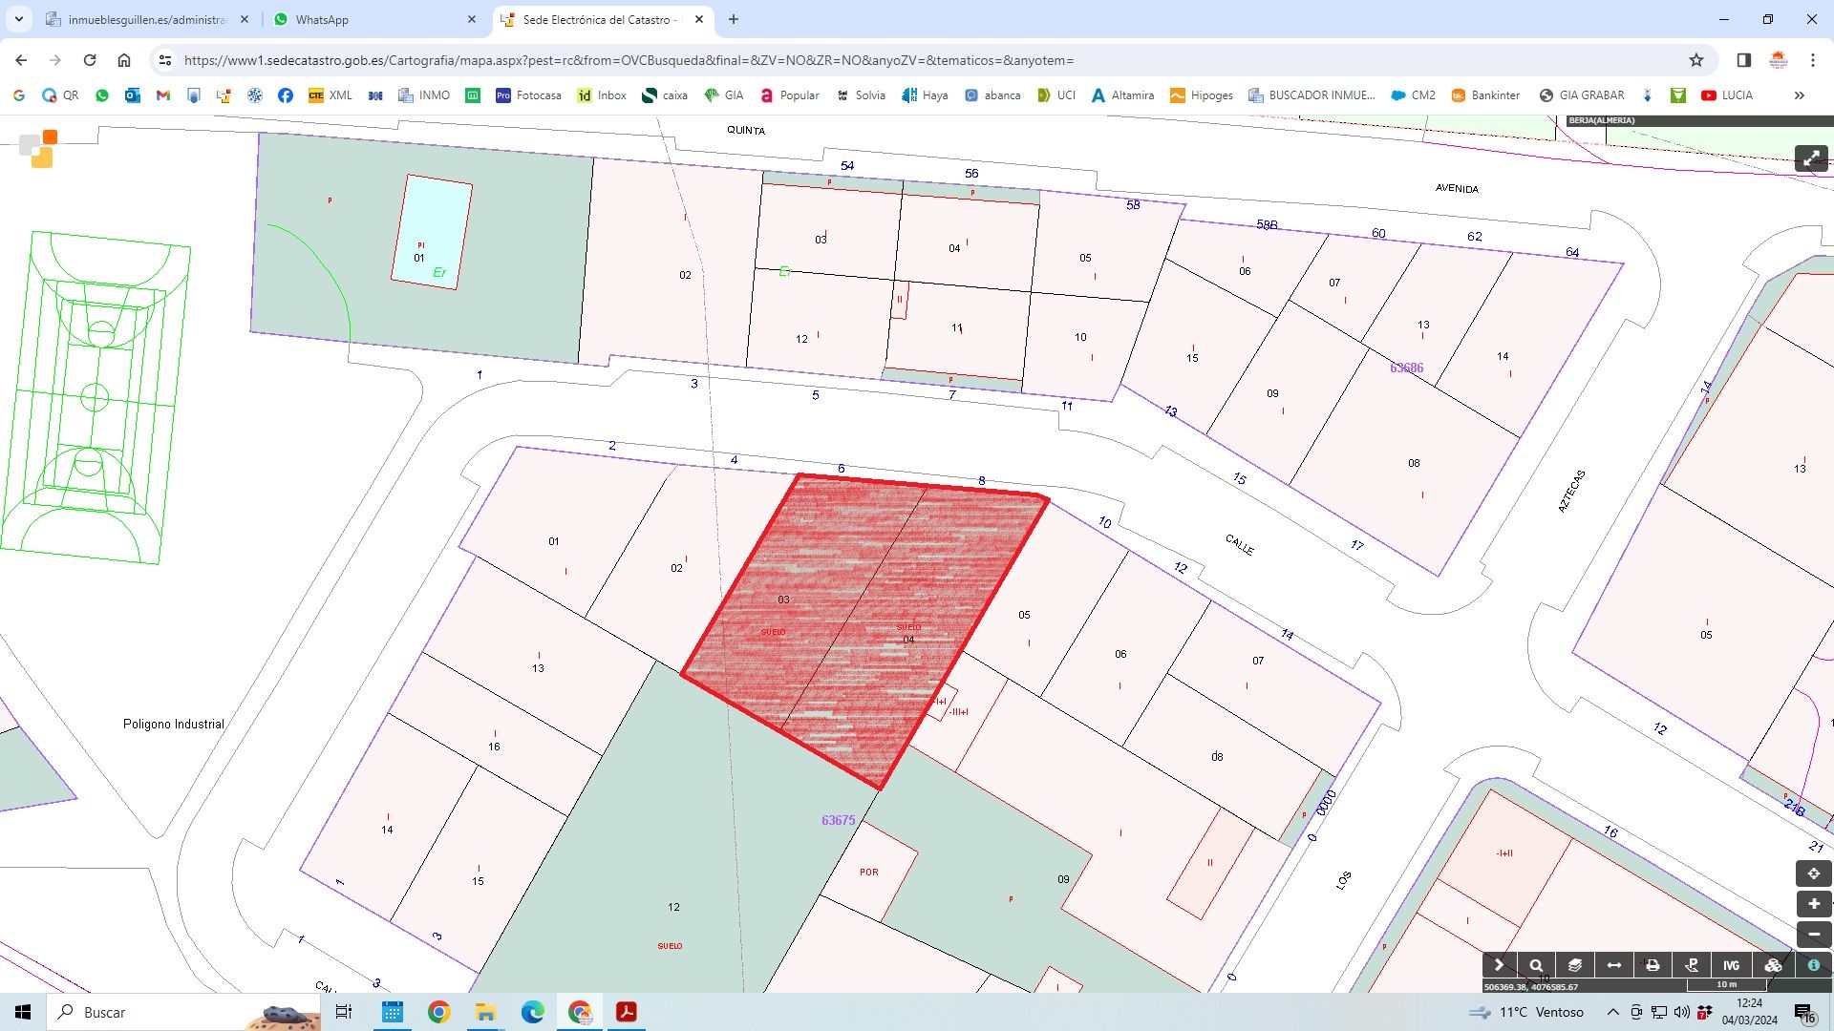
Task: Open the abanca bookmark
Action: pos(992,95)
